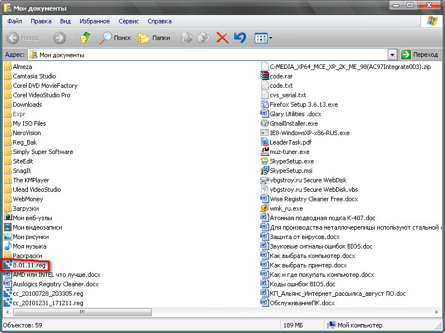Go up one folder level
The height and width of the screenshot is (333, 445).
(x=86, y=38)
